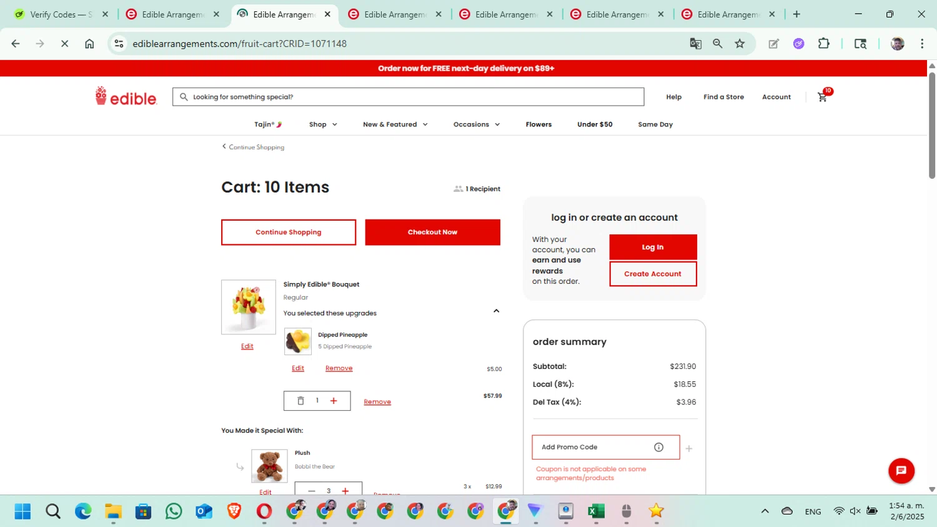Click the promo code info icon
Image resolution: width=937 pixels, height=527 pixels.
click(x=658, y=447)
